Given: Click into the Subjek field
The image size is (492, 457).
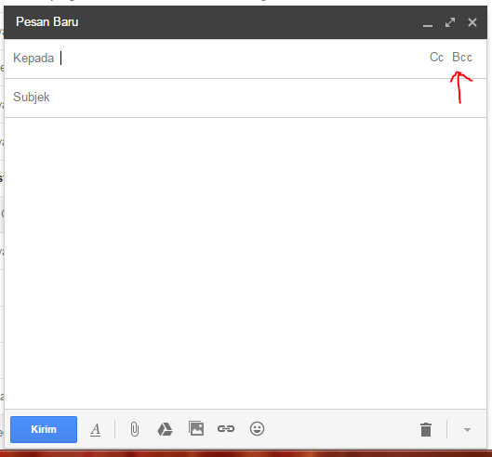Looking at the screenshot, I should [x=246, y=98].
